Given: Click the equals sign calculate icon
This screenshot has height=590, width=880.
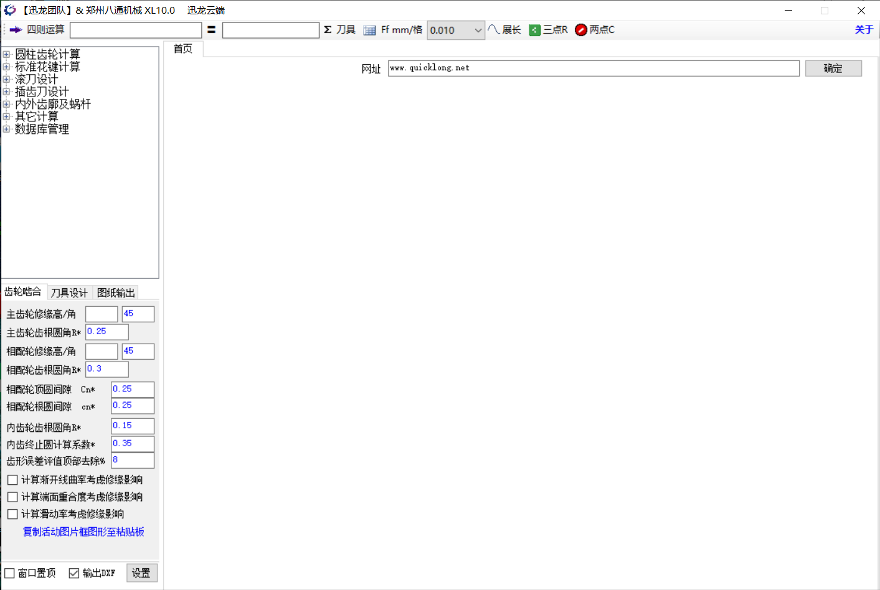Looking at the screenshot, I should [212, 30].
